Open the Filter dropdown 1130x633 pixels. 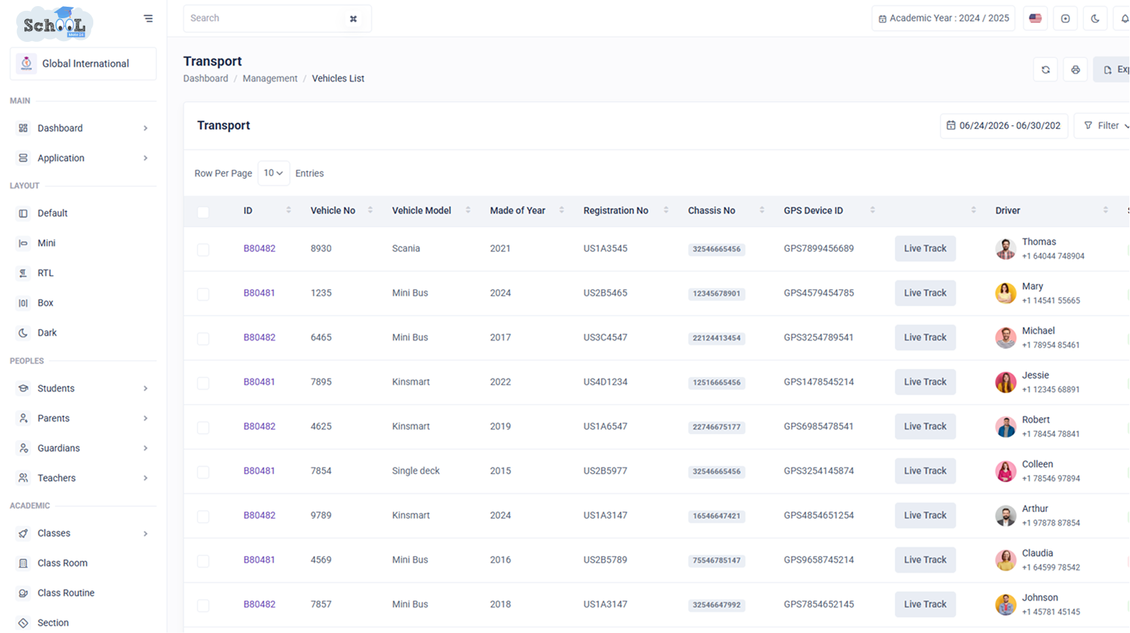coord(1105,126)
